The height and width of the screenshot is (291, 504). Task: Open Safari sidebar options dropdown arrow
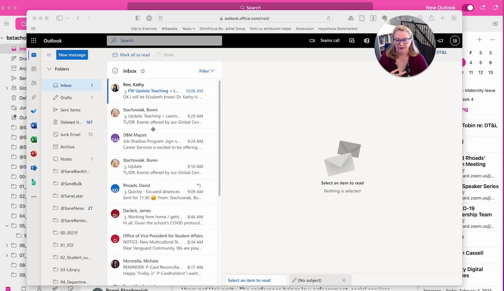pyautogui.click(x=68, y=18)
